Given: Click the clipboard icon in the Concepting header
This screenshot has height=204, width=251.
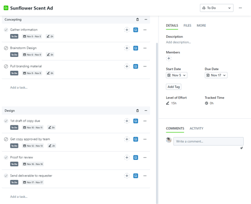Looking at the screenshot, I should click(137, 20).
